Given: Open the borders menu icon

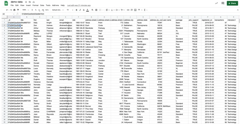Looking at the screenshot, I should 96,10.
